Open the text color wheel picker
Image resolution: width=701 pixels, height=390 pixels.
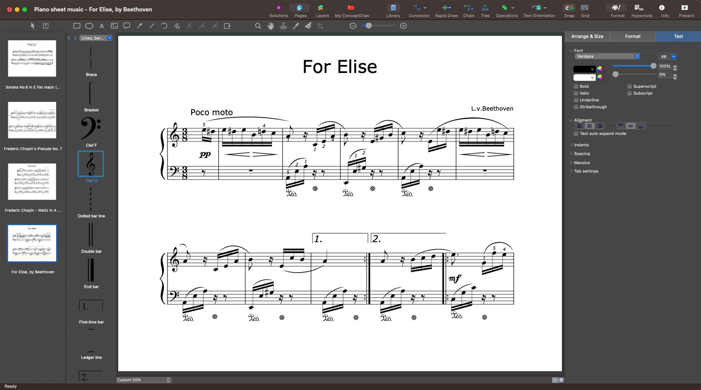click(600, 69)
